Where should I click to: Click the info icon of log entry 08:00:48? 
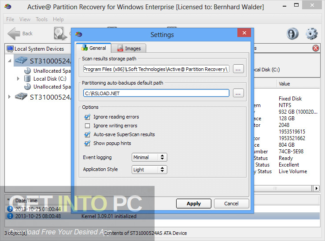click(10, 216)
